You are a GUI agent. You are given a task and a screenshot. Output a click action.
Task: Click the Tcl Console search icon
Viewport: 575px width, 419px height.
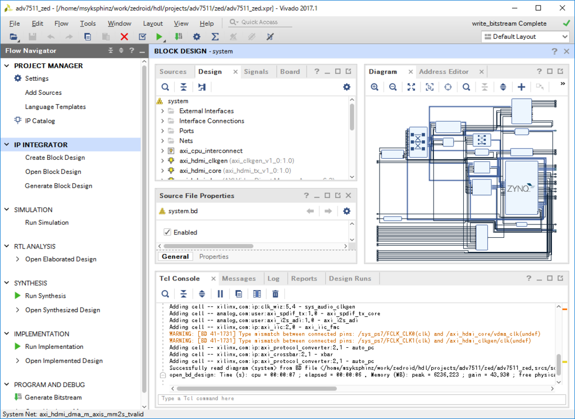click(166, 294)
